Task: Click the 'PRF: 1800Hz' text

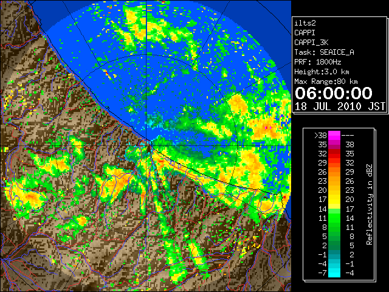Action: (317, 62)
